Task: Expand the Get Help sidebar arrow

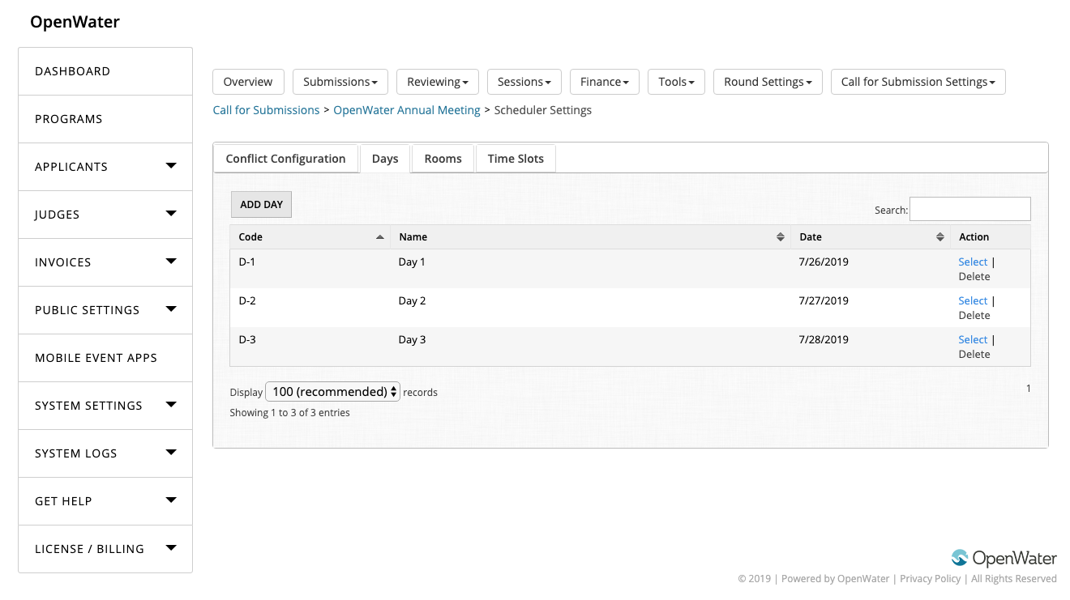Action: pyautogui.click(x=171, y=500)
